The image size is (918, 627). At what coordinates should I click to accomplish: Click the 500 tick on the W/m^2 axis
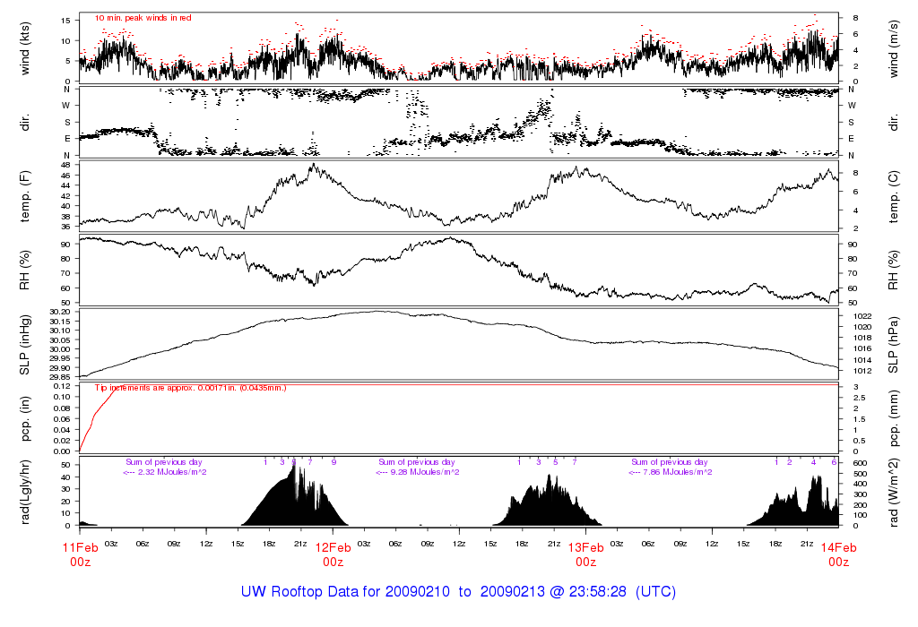(x=860, y=474)
